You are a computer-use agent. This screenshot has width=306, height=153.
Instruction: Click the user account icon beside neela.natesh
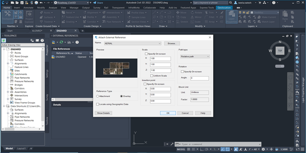click(x=236, y=3)
